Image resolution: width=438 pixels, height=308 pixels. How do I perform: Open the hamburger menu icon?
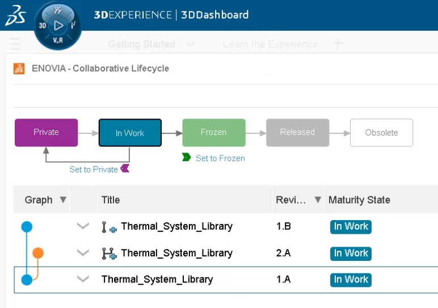click(x=15, y=44)
